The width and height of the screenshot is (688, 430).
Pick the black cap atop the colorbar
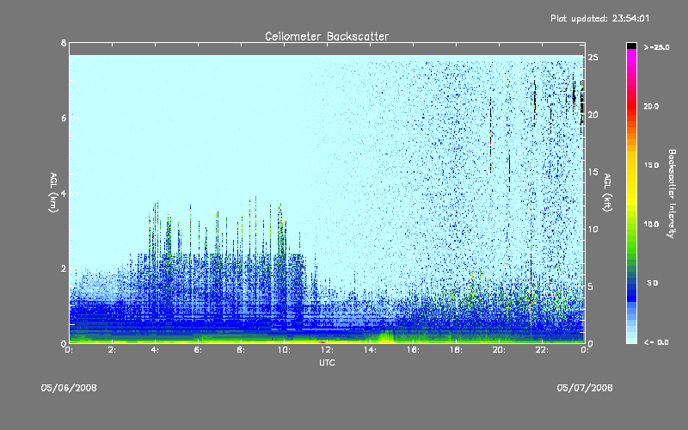coord(631,46)
